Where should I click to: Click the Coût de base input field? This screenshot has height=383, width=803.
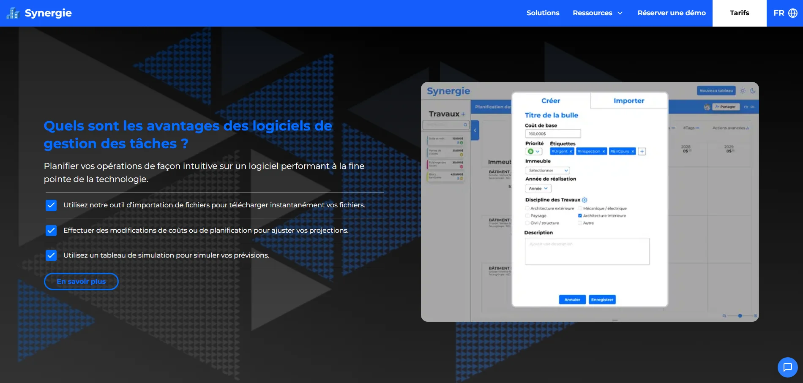(x=553, y=133)
